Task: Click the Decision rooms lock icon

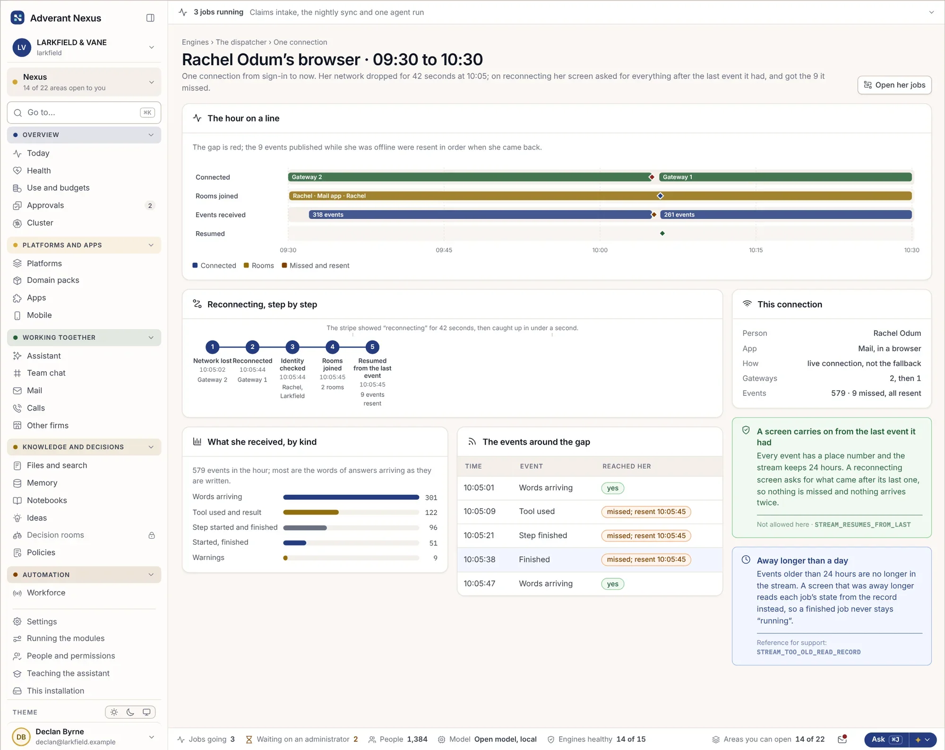Action: tap(152, 535)
